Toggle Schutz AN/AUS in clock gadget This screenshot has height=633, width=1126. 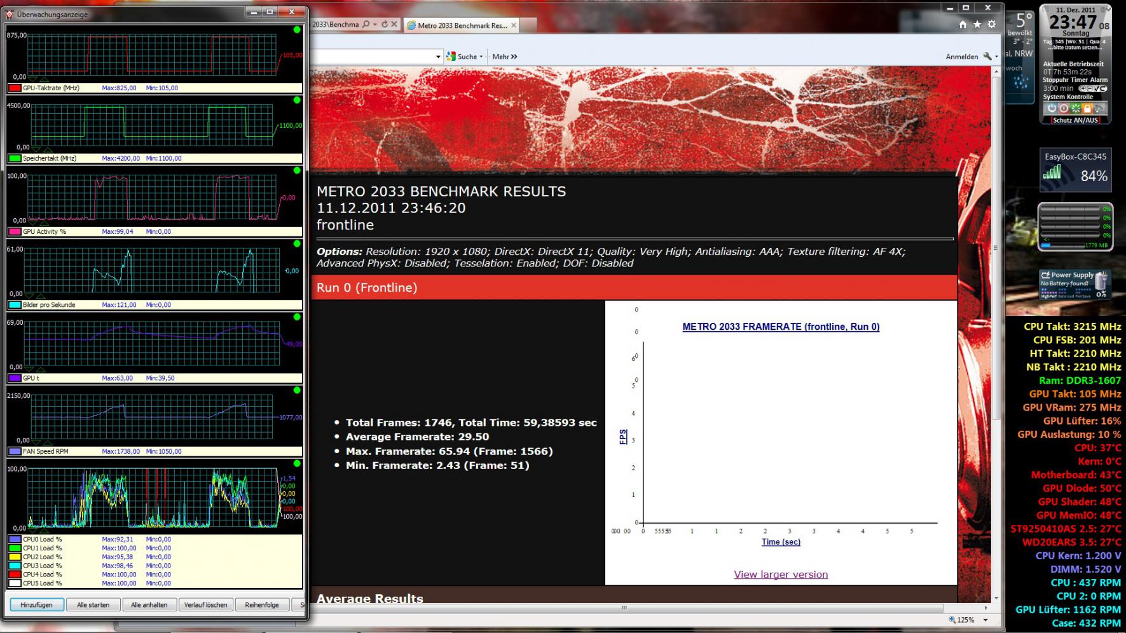1075,120
